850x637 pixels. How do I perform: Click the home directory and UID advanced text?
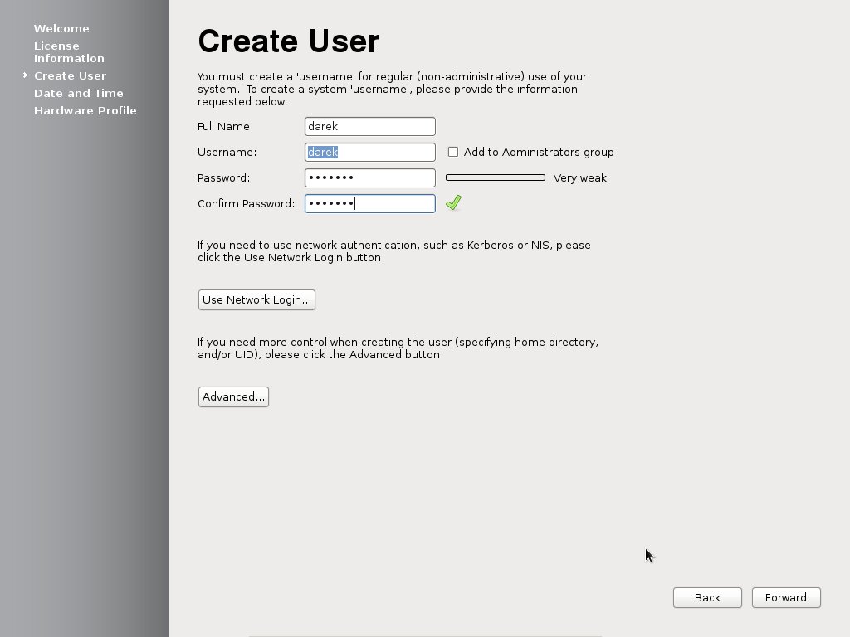(x=398, y=348)
